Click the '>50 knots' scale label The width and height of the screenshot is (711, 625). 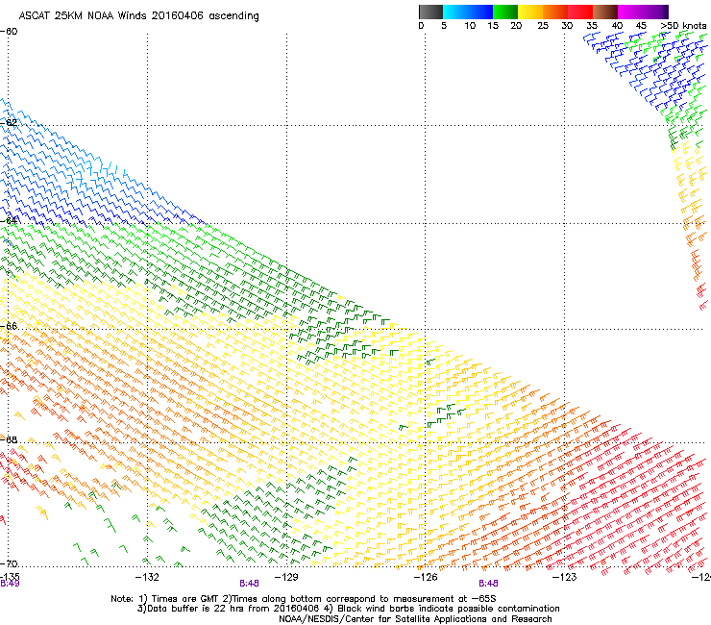(x=683, y=26)
